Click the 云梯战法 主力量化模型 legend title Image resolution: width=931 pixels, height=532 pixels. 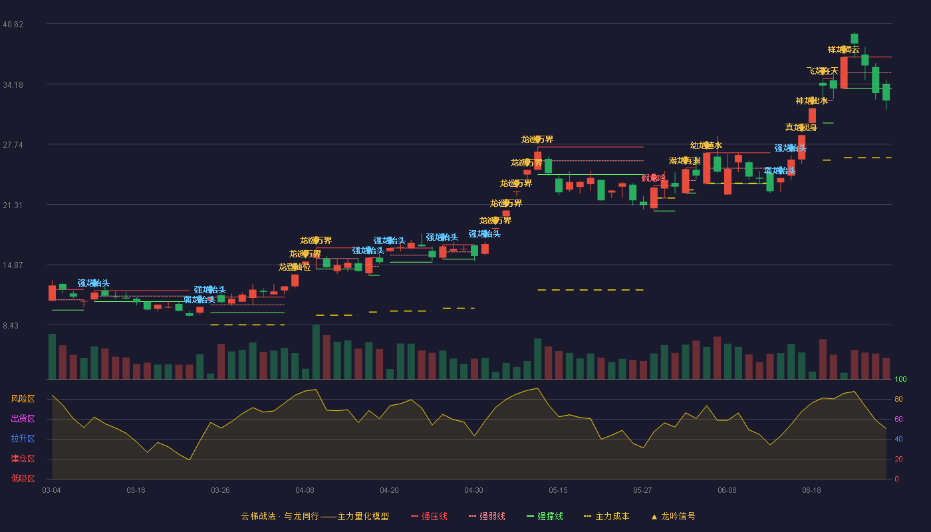click(315, 516)
